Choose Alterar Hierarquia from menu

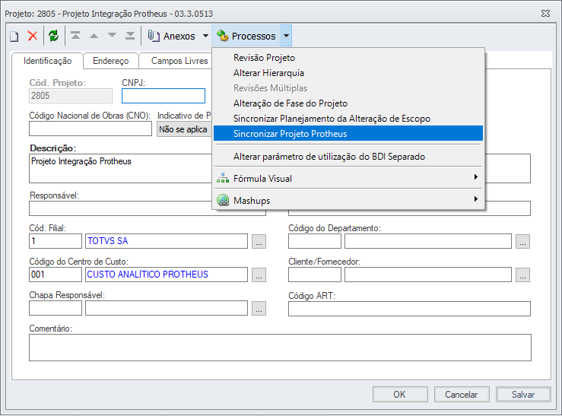pyautogui.click(x=348, y=73)
